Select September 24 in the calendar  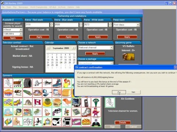pos(61,62)
